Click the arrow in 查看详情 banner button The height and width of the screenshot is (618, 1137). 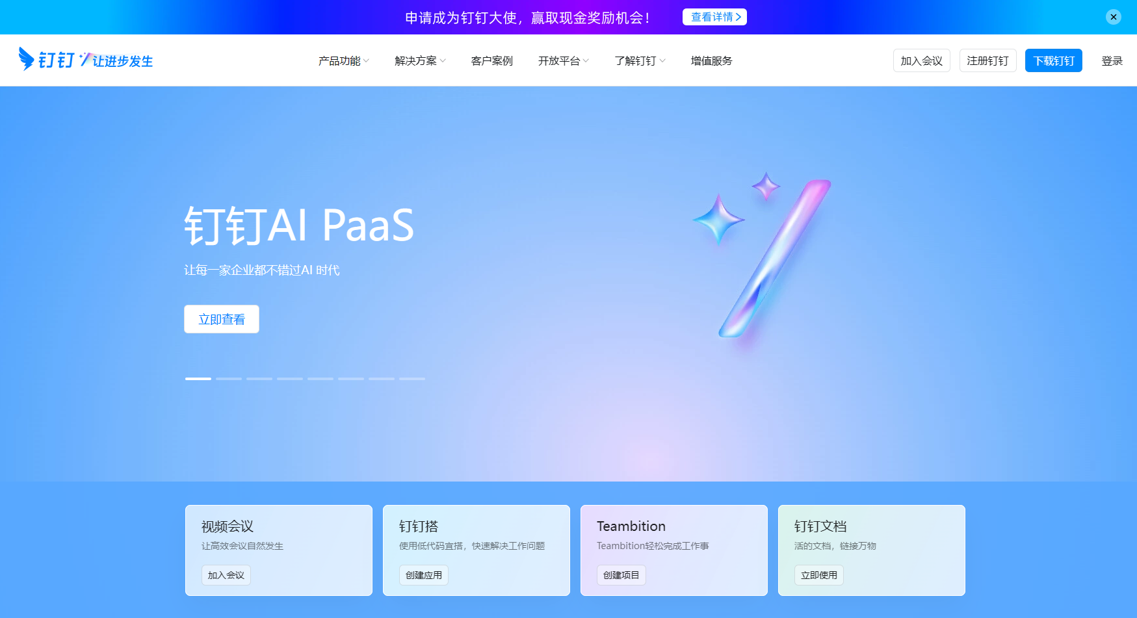(x=738, y=17)
